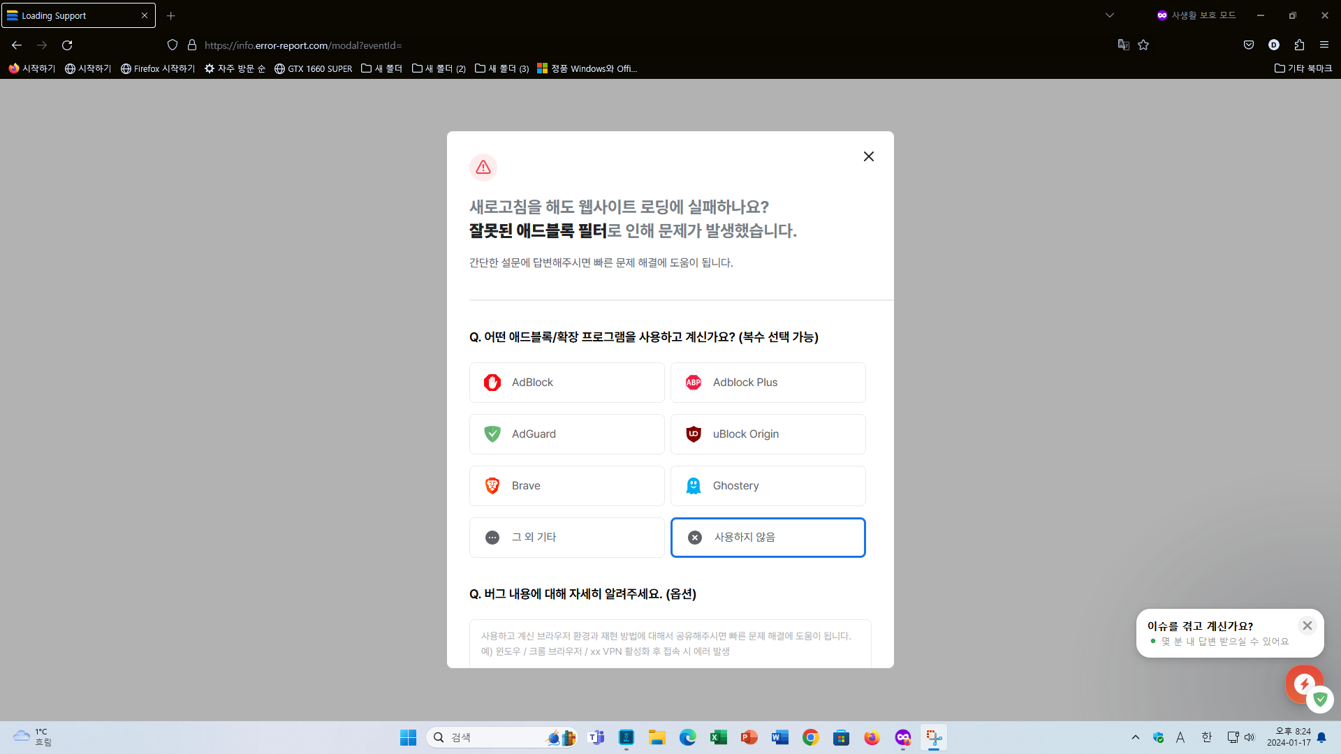Open a new browser tab
The height and width of the screenshot is (754, 1341).
point(171,15)
